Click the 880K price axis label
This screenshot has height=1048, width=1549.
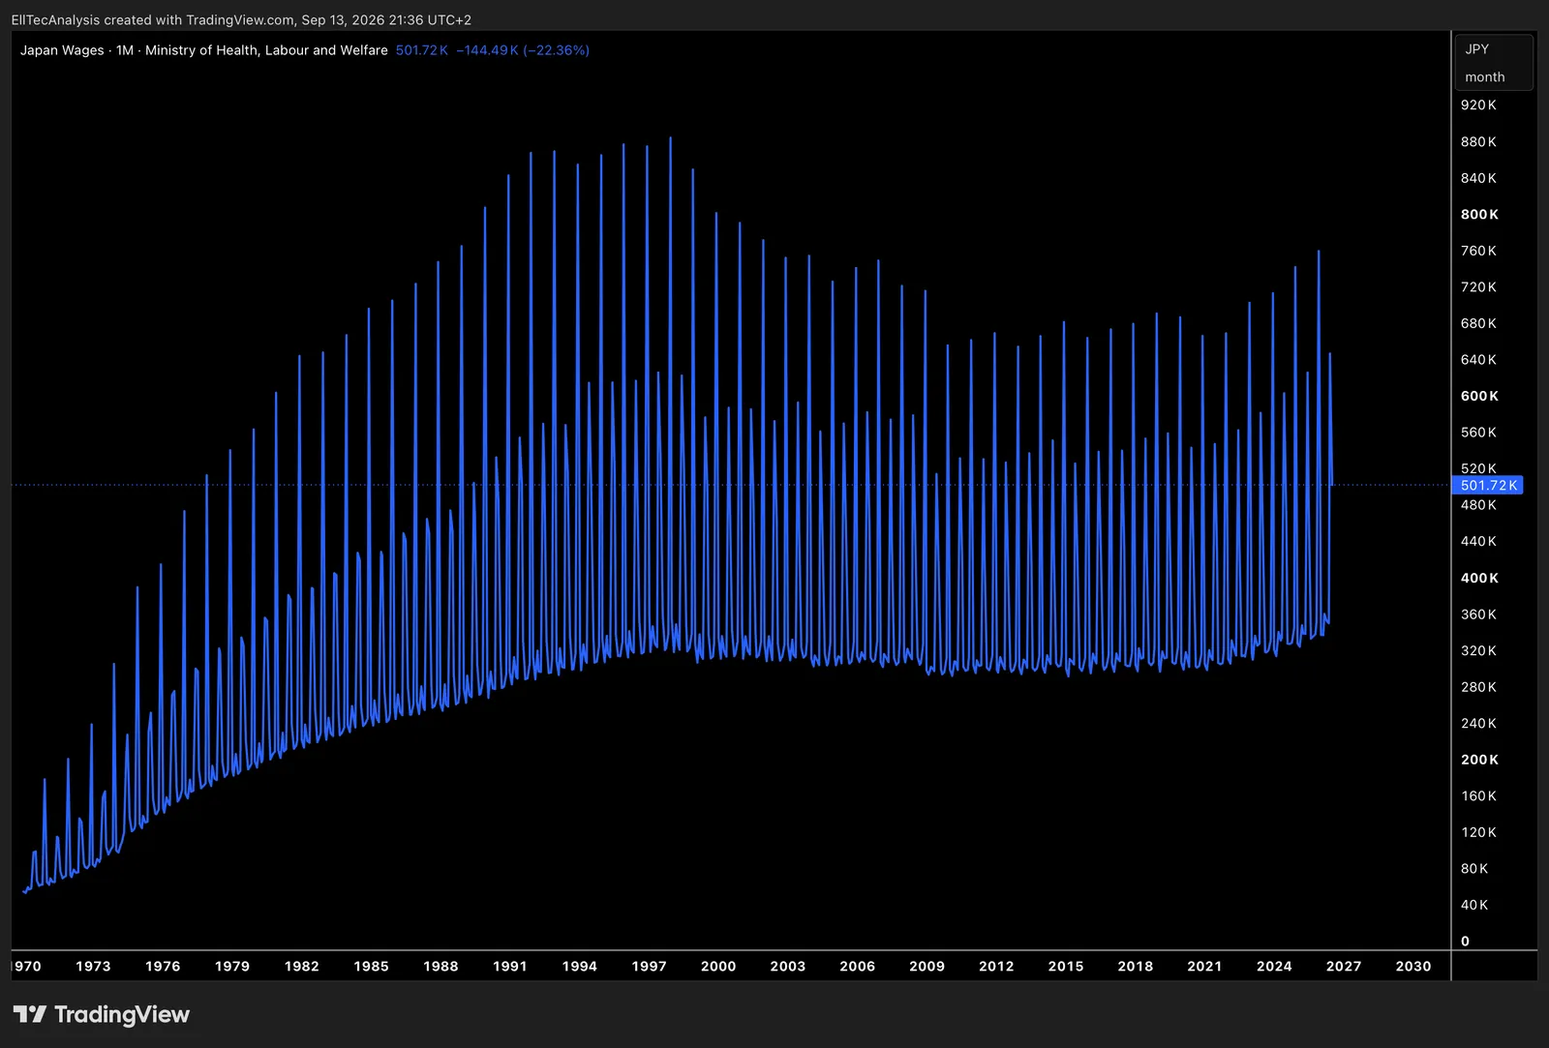(1478, 142)
